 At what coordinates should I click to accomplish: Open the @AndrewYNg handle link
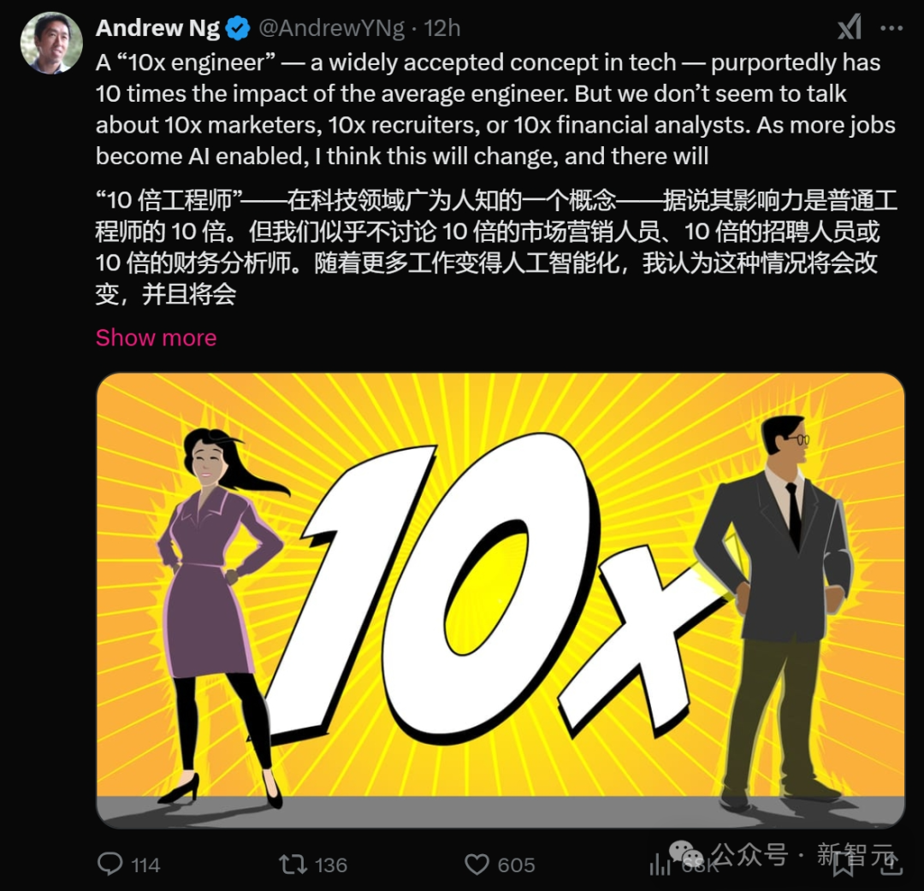click(x=331, y=27)
